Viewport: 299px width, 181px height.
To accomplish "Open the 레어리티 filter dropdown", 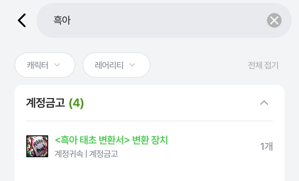I will [116, 65].
